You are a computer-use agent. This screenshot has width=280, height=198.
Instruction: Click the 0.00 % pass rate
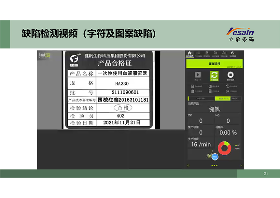tap(228, 133)
